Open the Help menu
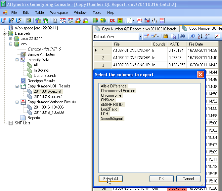This screenshot has width=222, height=191. pyautogui.click(x=111, y=13)
